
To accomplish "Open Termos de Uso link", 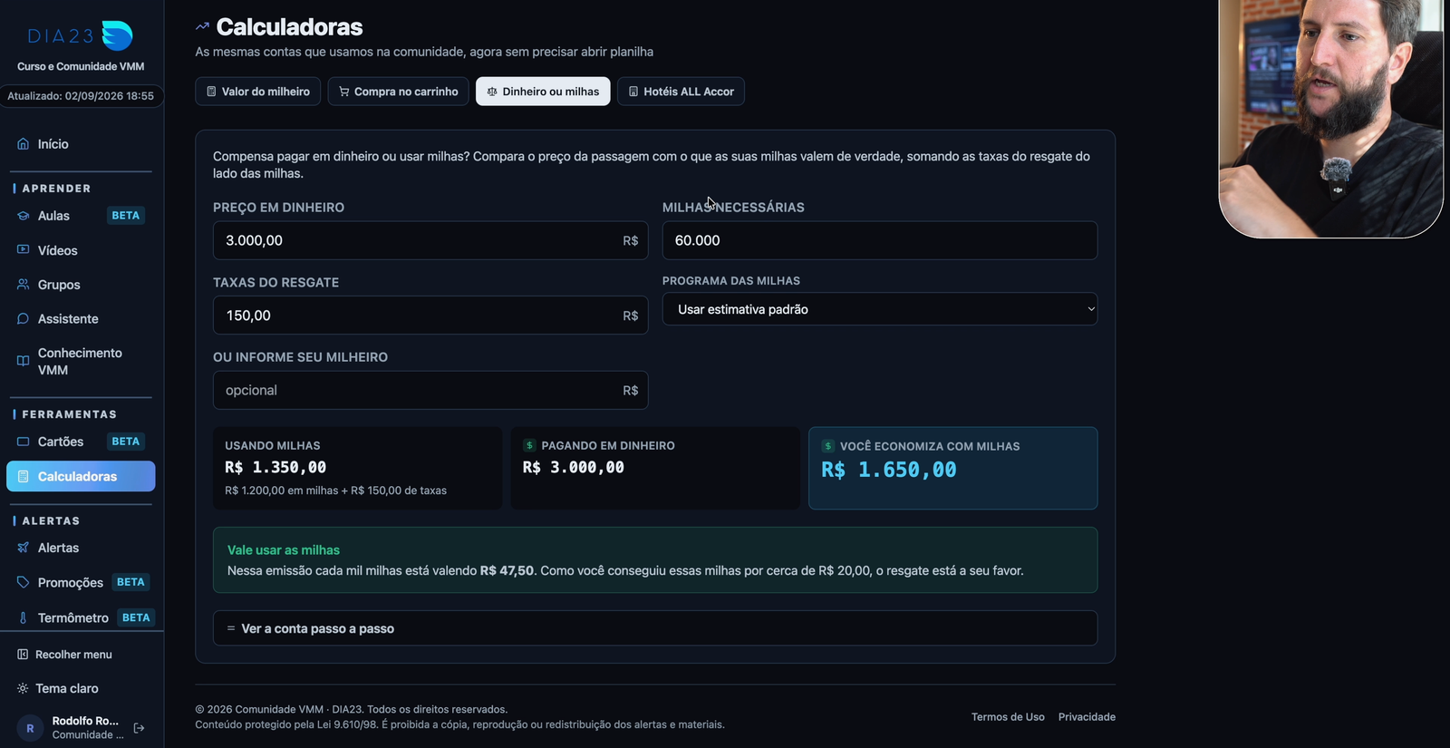I will pyautogui.click(x=1008, y=717).
